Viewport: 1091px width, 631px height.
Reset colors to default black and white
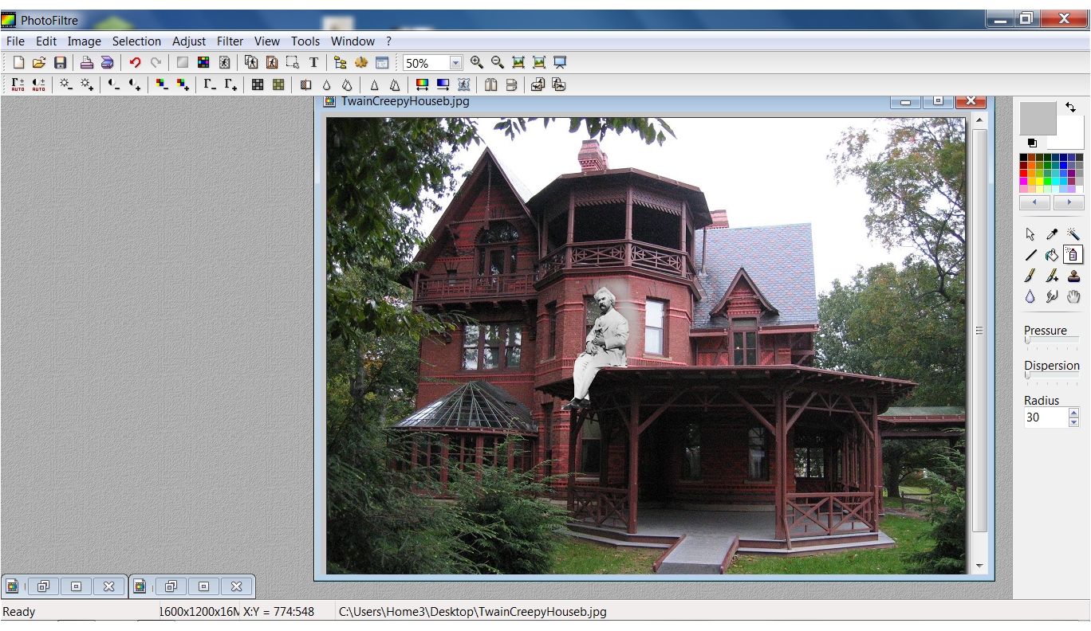[1032, 143]
